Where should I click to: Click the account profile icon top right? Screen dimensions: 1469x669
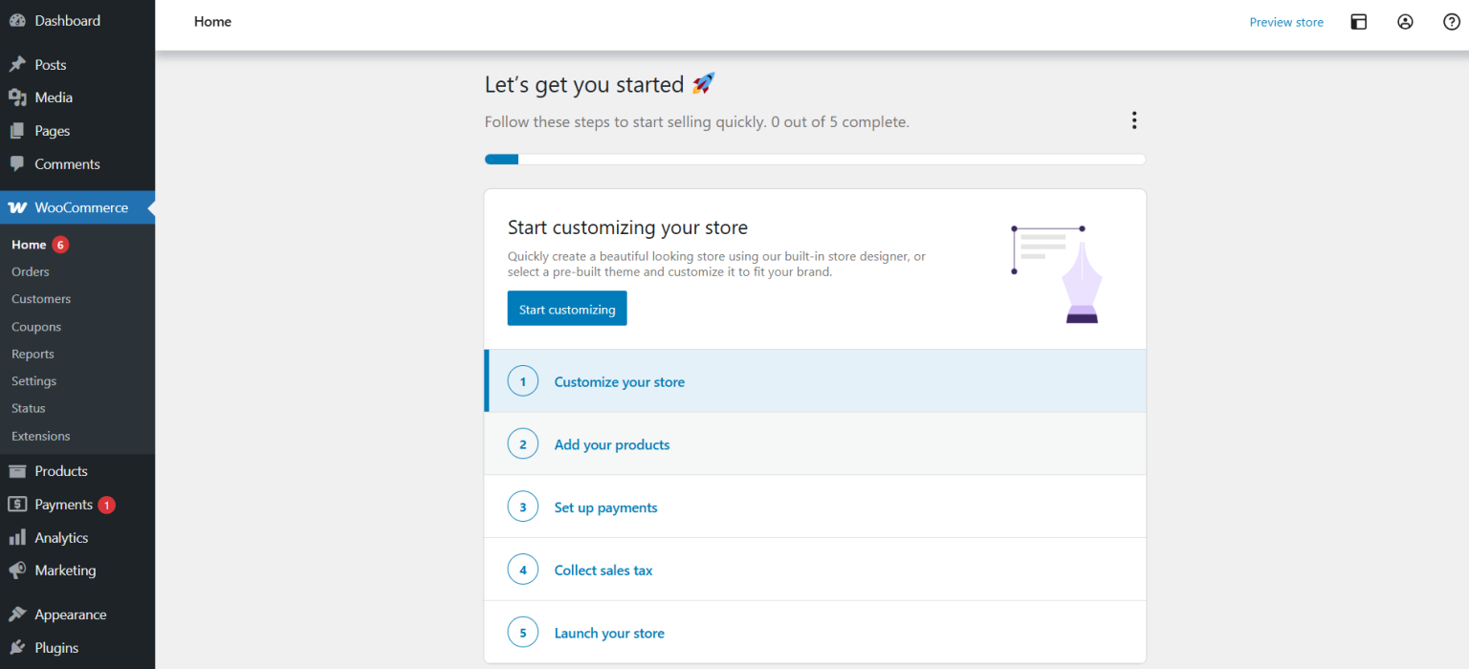point(1405,21)
